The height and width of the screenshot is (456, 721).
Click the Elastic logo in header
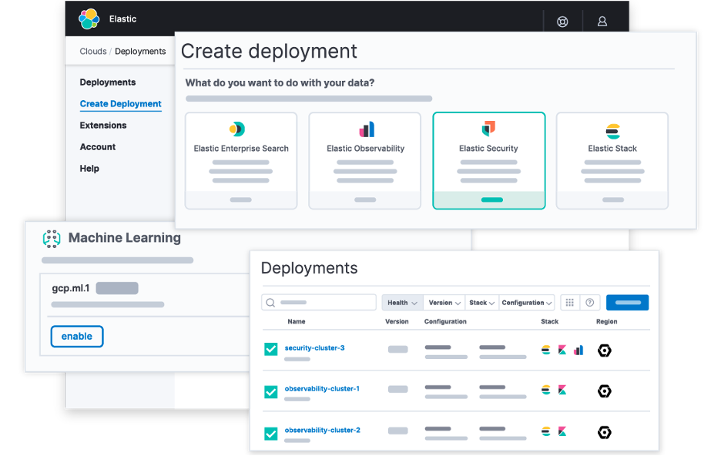coord(89,19)
